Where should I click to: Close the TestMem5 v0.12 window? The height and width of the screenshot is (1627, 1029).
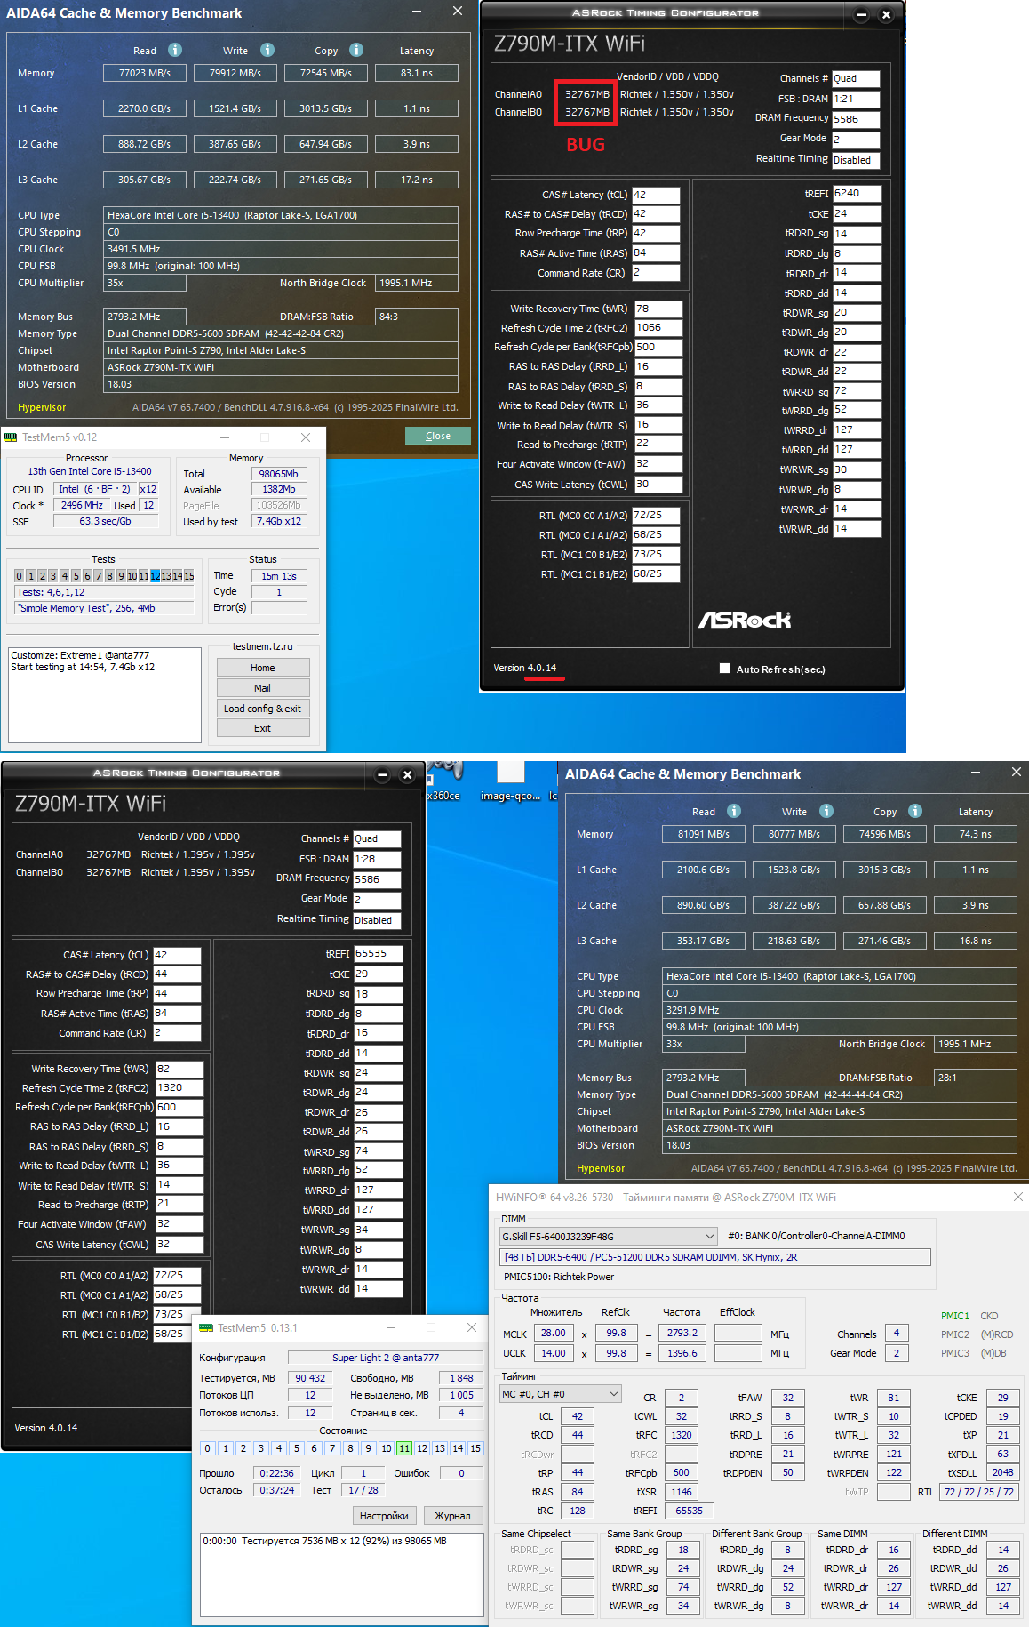pos(306,437)
